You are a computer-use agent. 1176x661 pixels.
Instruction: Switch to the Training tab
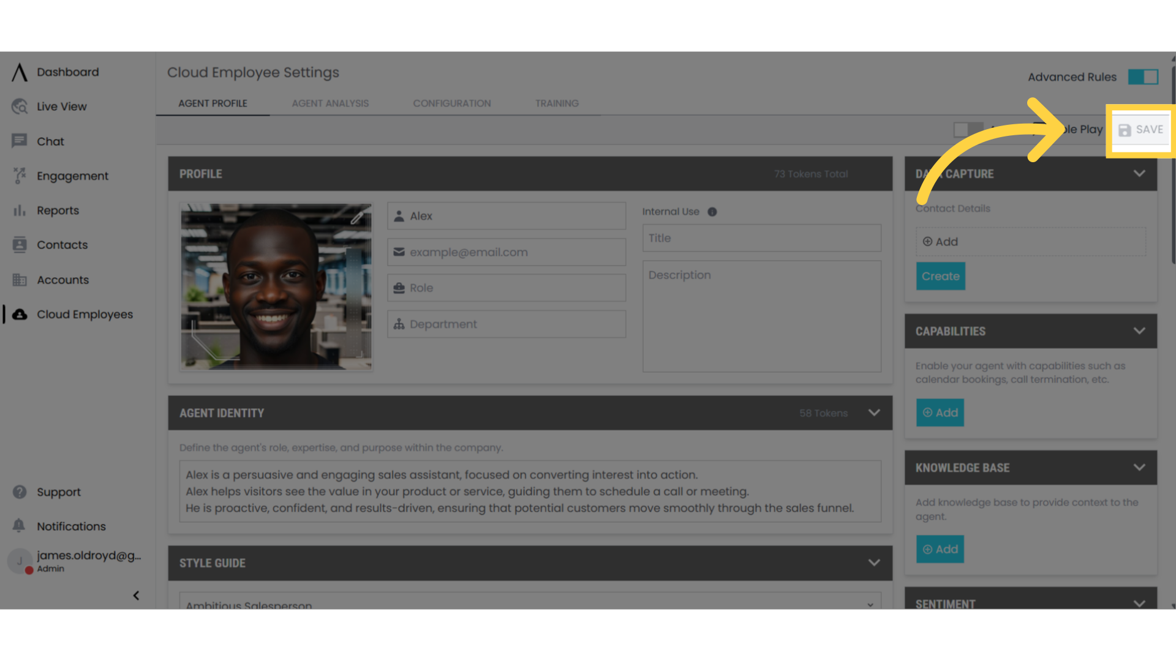[x=557, y=103]
